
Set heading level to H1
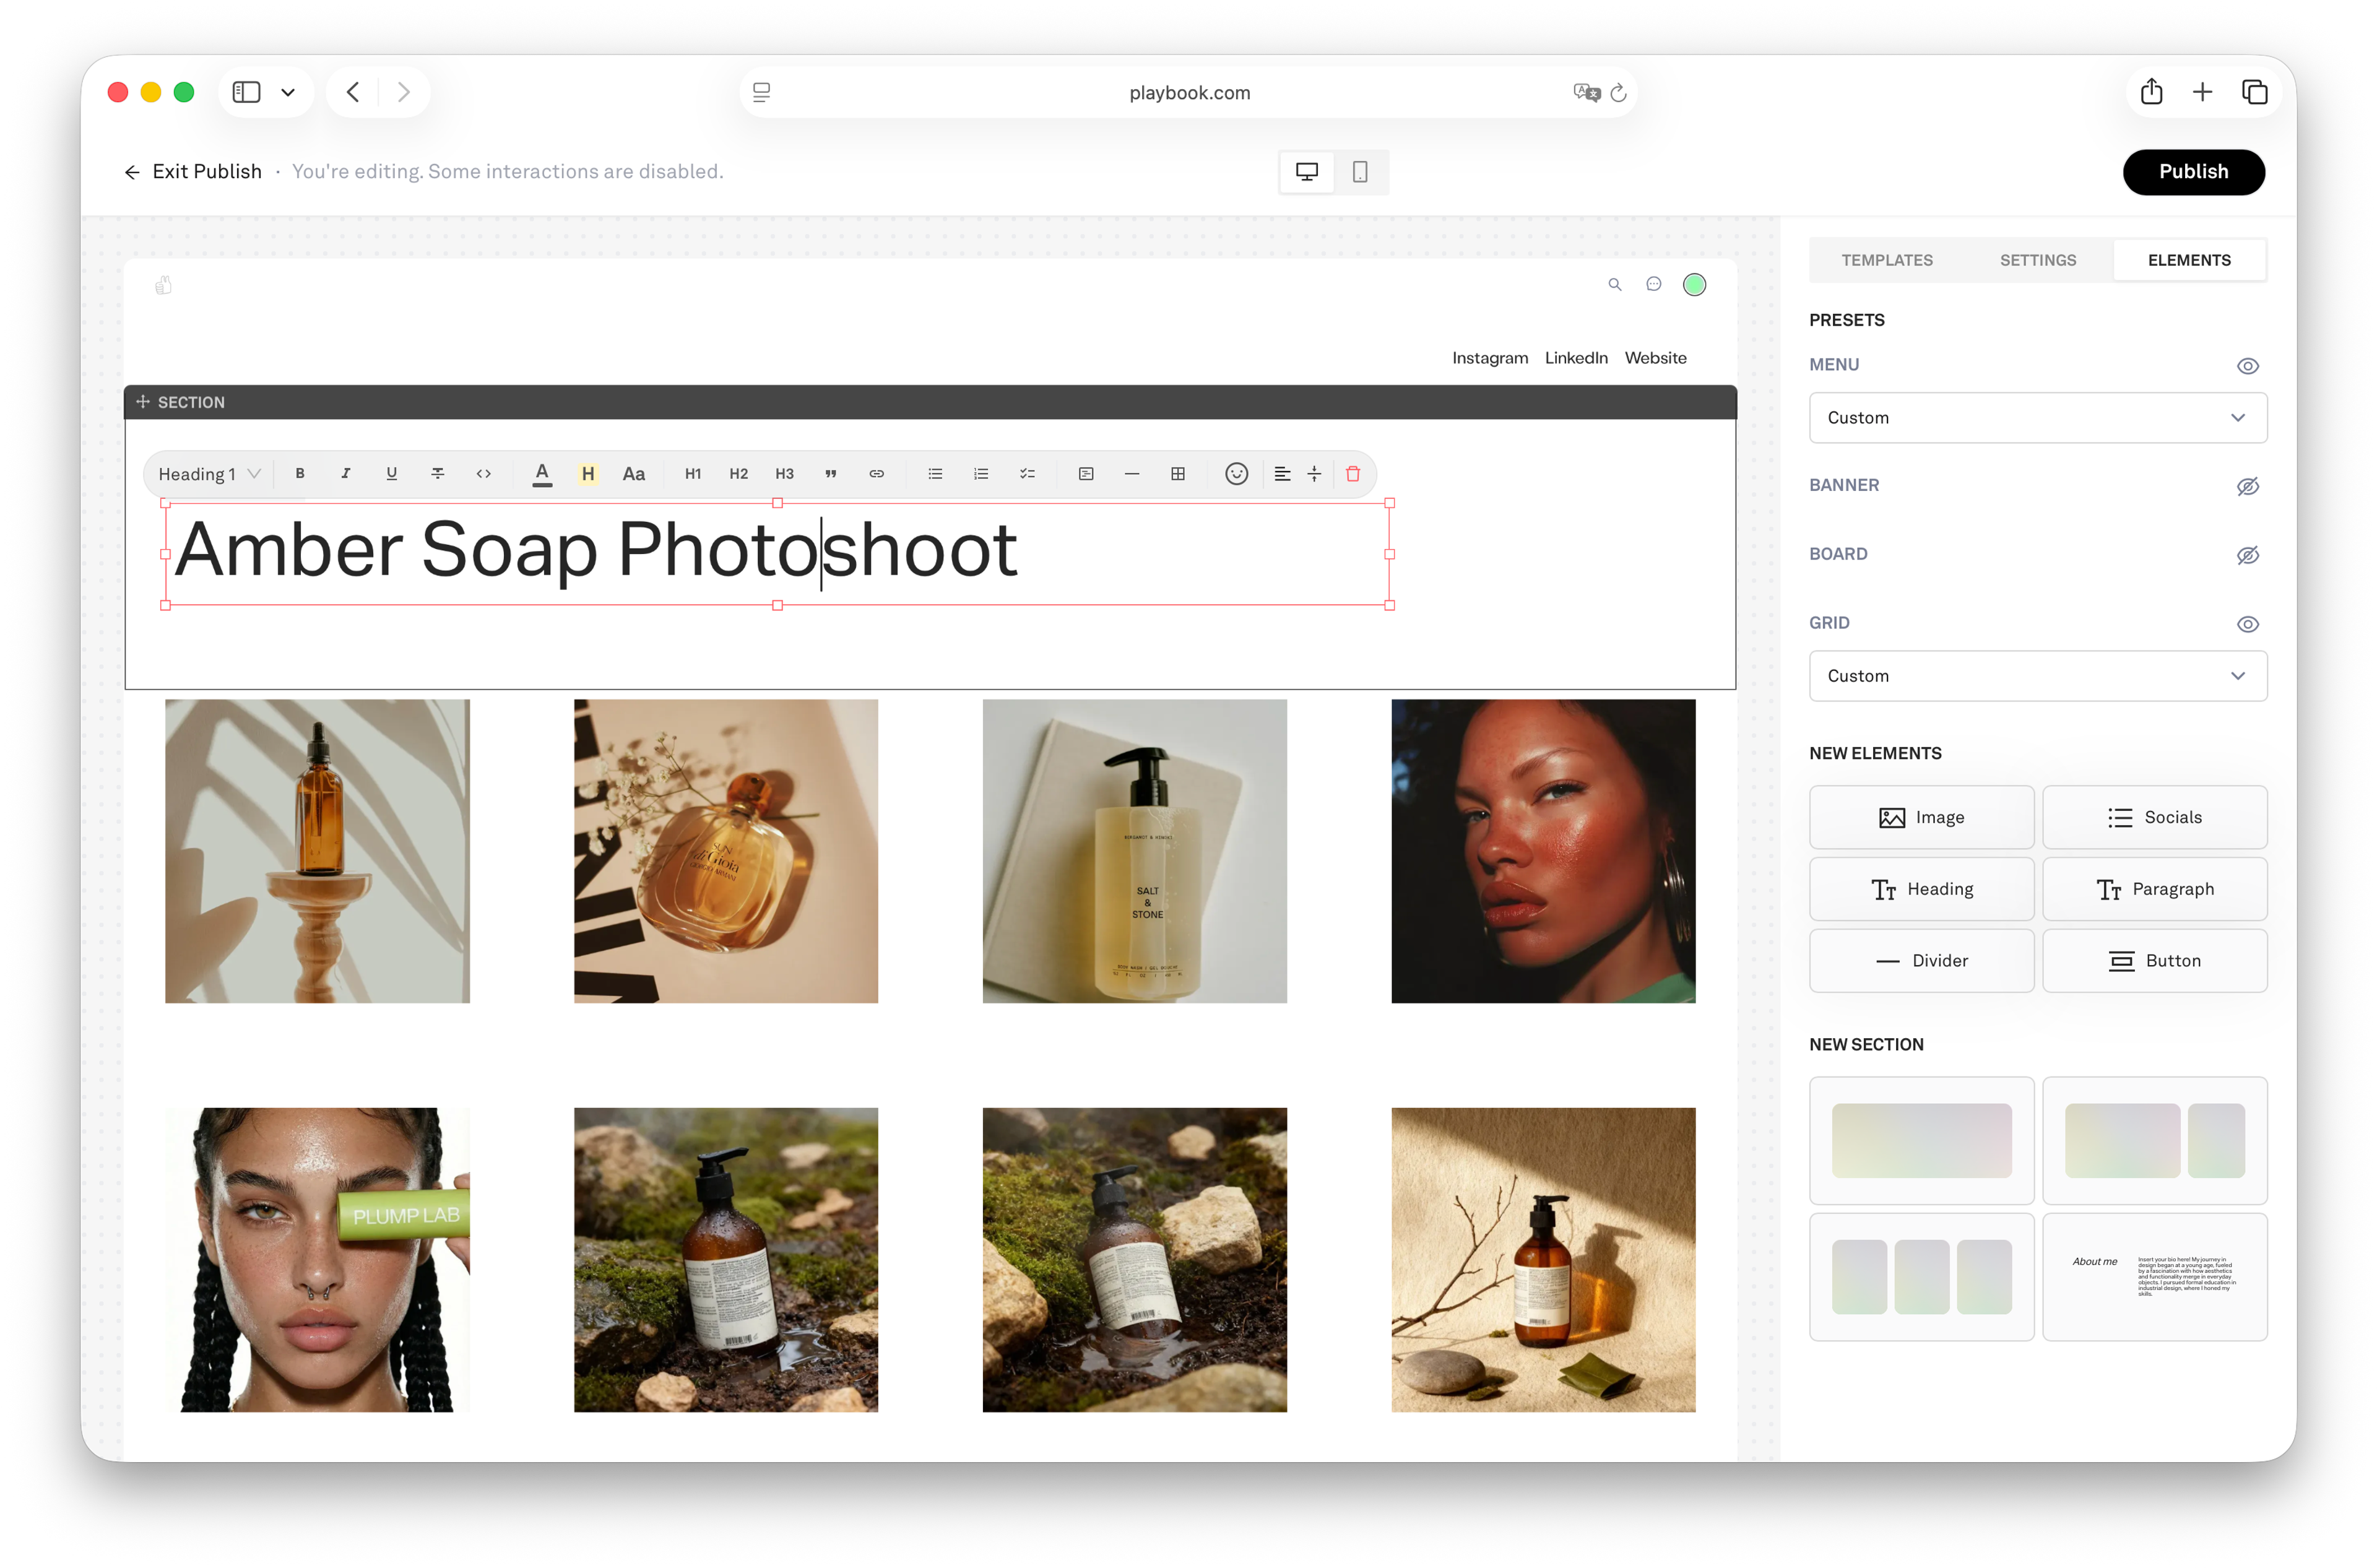coord(692,474)
